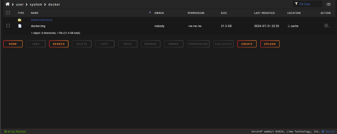Click the Done button
The height and width of the screenshot is (134, 337).
[x=13, y=44]
